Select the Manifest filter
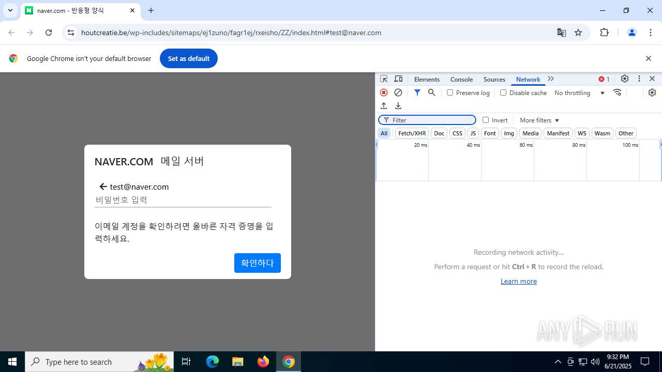662x372 pixels. [558, 133]
